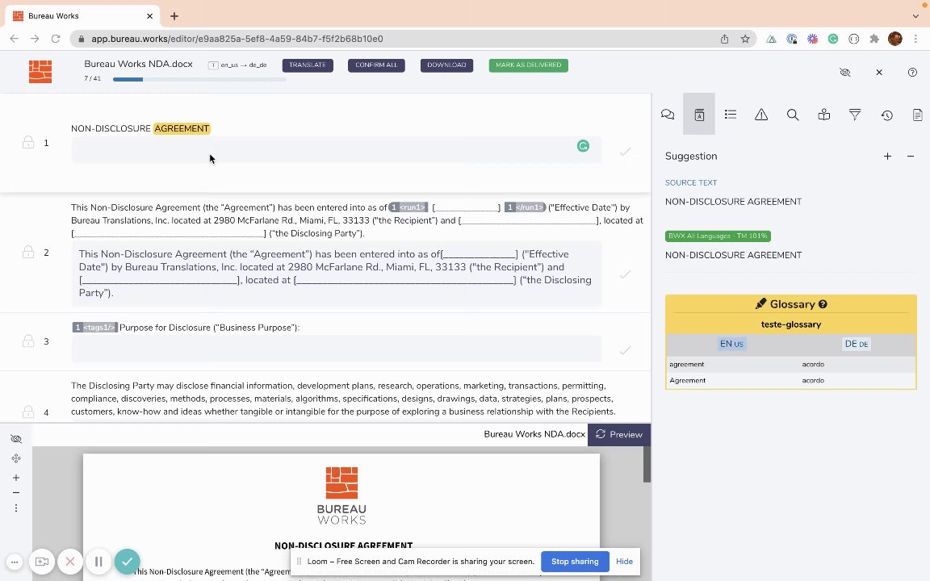This screenshot has height=581, width=930.
Task: Toggle the lock on segment 3
Action: coord(28,341)
